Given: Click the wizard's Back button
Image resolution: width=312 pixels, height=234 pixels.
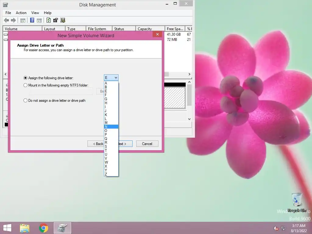Looking at the screenshot, I should point(96,144).
